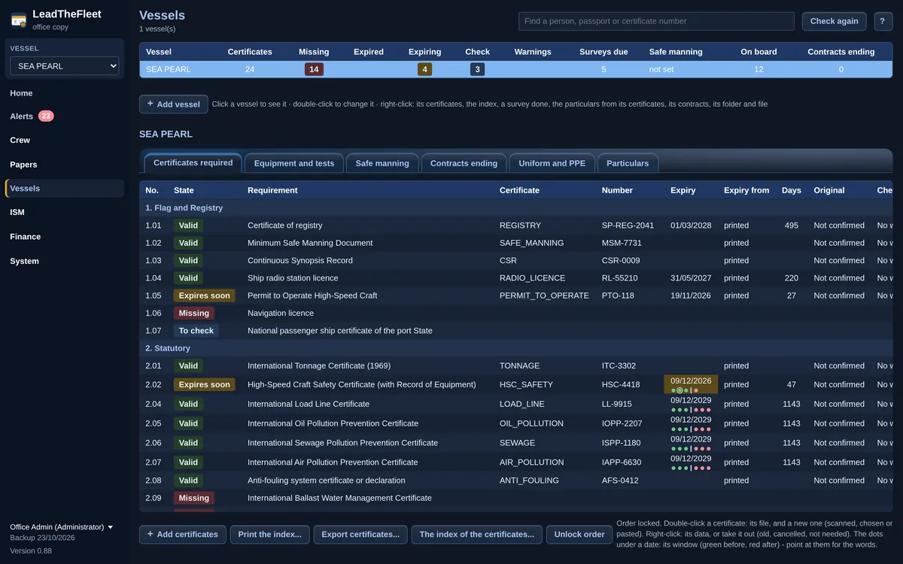The width and height of the screenshot is (903, 564).
Task: Click the LeadTheFleet app logo icon
Action: coord(19,20)
